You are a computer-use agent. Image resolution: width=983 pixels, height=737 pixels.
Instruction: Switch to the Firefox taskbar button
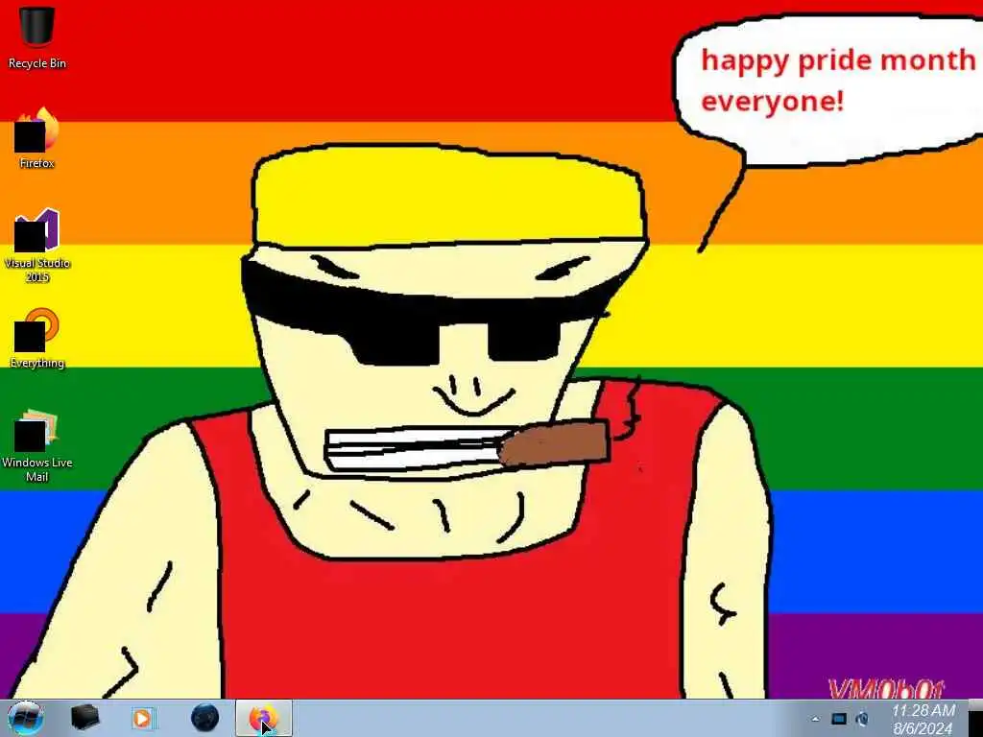pos(263,718)
